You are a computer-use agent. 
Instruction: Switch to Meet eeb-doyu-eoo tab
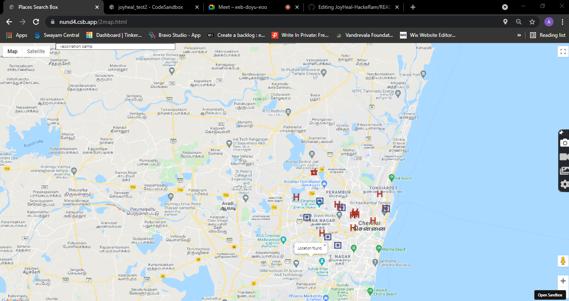click(254, 7)
